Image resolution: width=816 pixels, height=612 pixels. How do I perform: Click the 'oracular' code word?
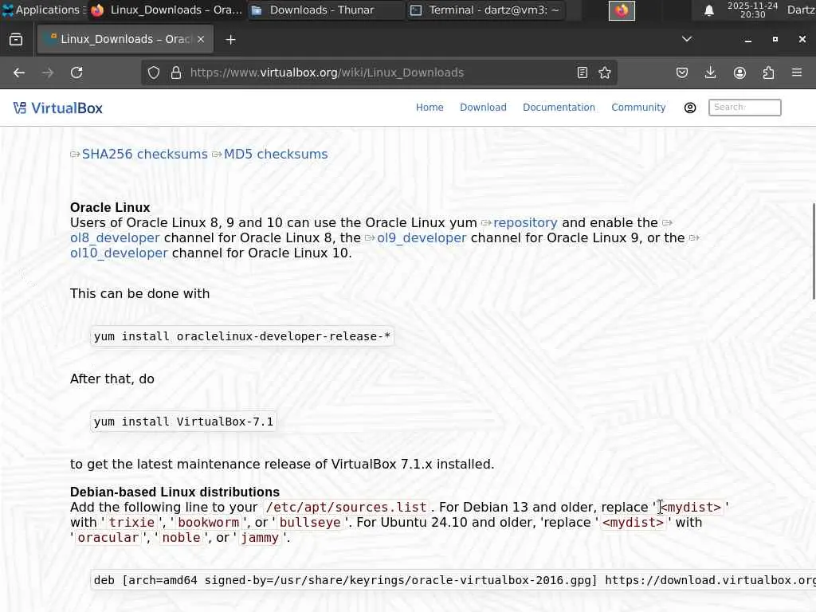tap(108, 538)
